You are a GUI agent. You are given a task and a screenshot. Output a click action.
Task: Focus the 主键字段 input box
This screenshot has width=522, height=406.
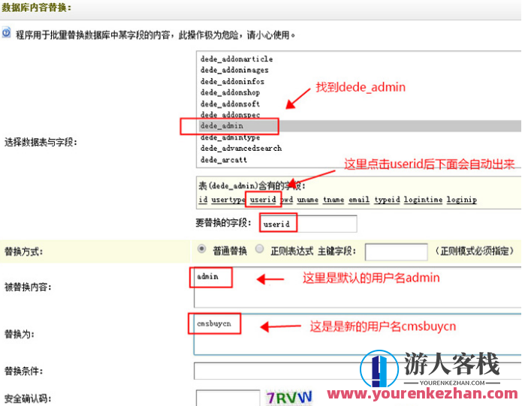396,252
